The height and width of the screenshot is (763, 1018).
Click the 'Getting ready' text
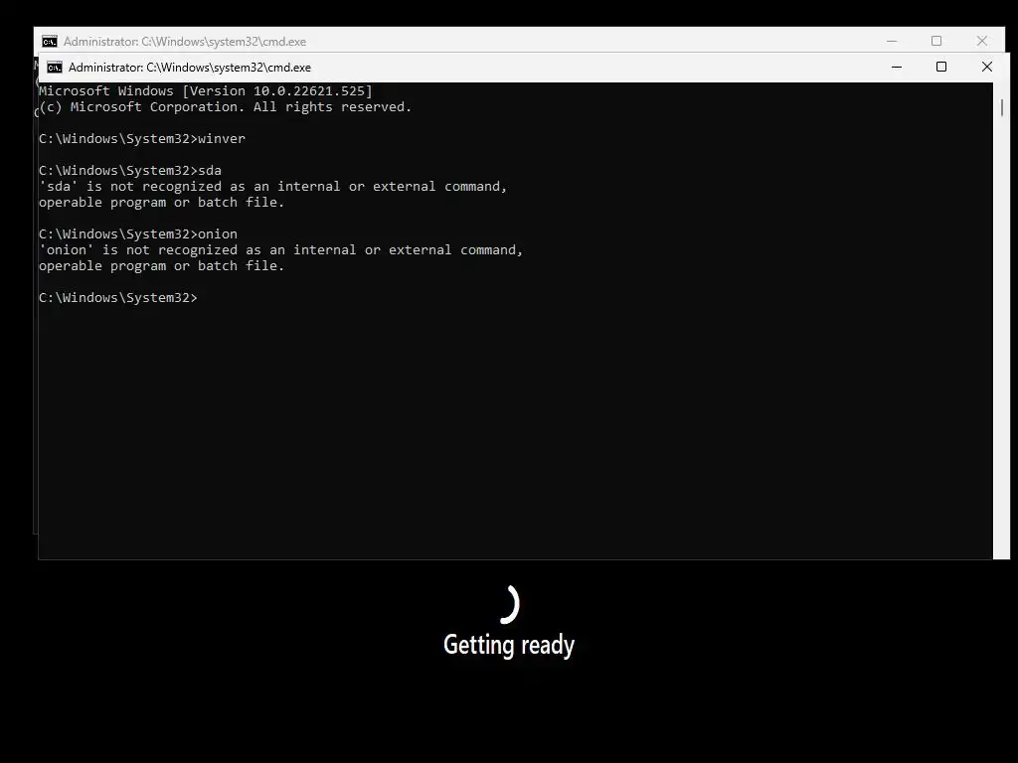(x=509, y=645)
